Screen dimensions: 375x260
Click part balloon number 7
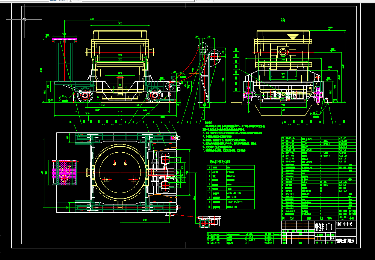(143, 122)
